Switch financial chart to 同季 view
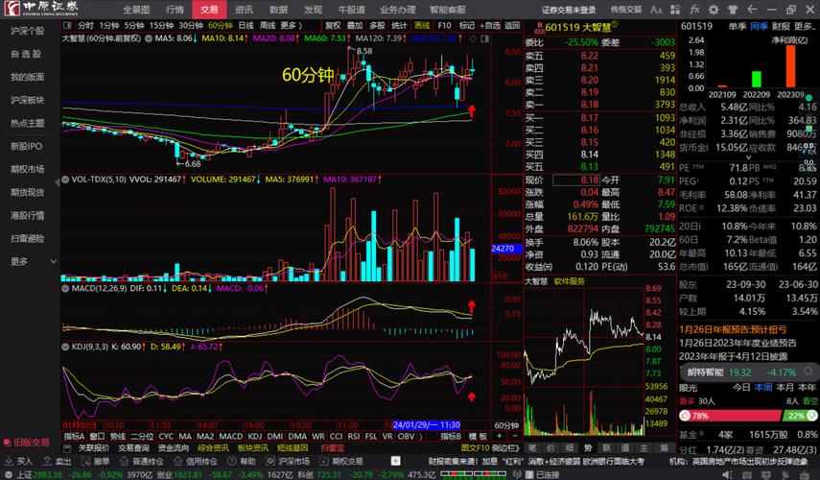This screenshot has height=480, width=820. [x=759, y=25]
